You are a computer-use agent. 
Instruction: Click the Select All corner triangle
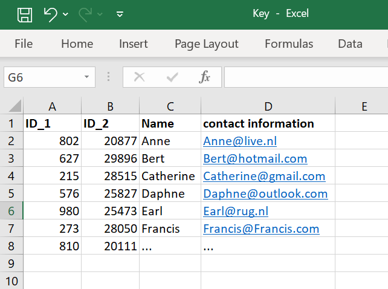tap(15, 106)
